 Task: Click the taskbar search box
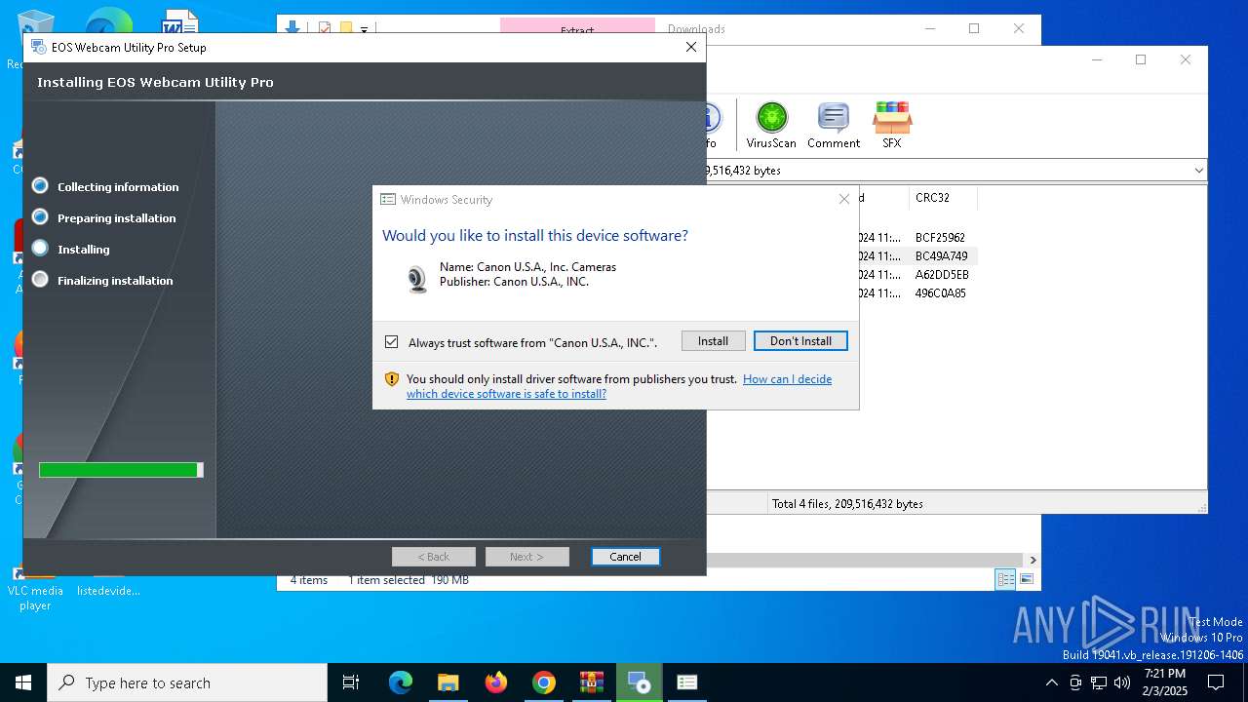coord(187,682)
